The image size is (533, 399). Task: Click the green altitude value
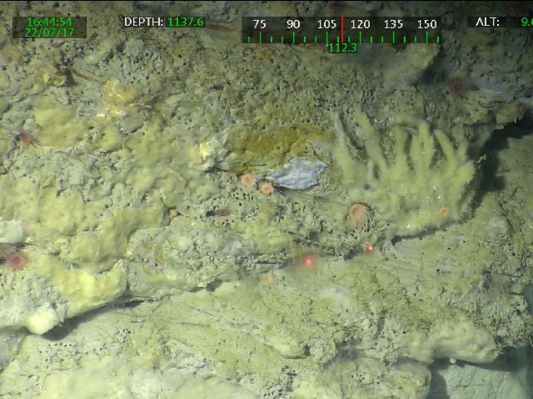tap(527, 22)
